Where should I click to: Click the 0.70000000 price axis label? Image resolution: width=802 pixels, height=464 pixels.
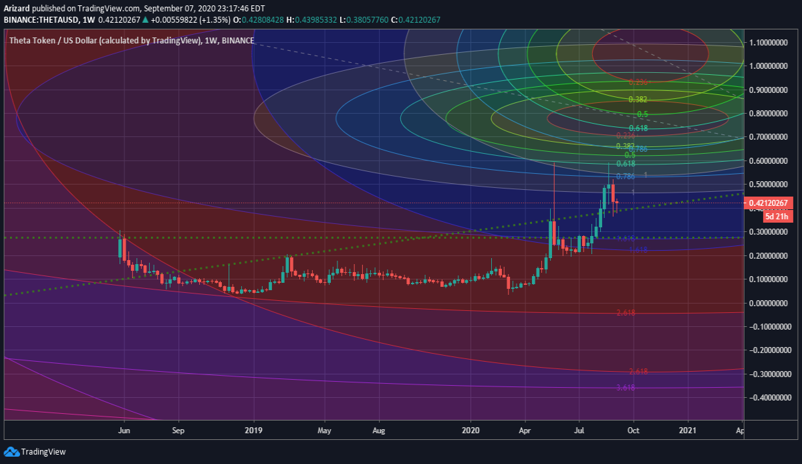point(770,137)
